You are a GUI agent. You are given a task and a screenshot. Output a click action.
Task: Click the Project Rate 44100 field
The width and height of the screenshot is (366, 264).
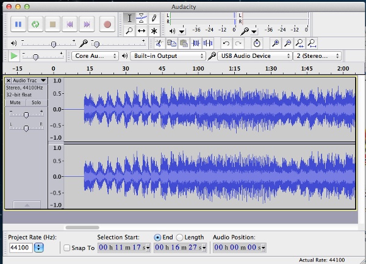pyautogui.click(x=21, y=248)
